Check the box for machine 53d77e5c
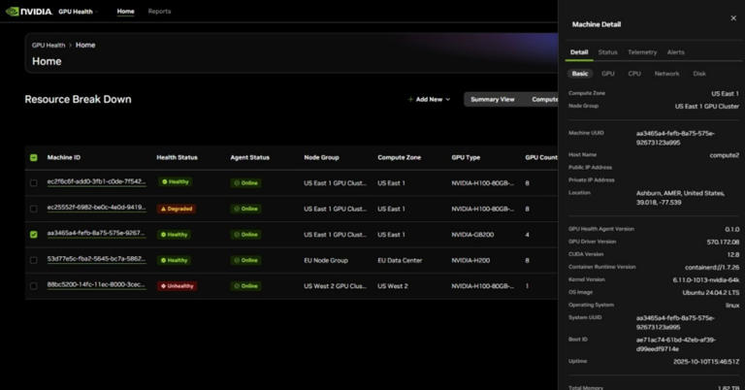Viewport: 745px width, 390px height. (34, 260)
